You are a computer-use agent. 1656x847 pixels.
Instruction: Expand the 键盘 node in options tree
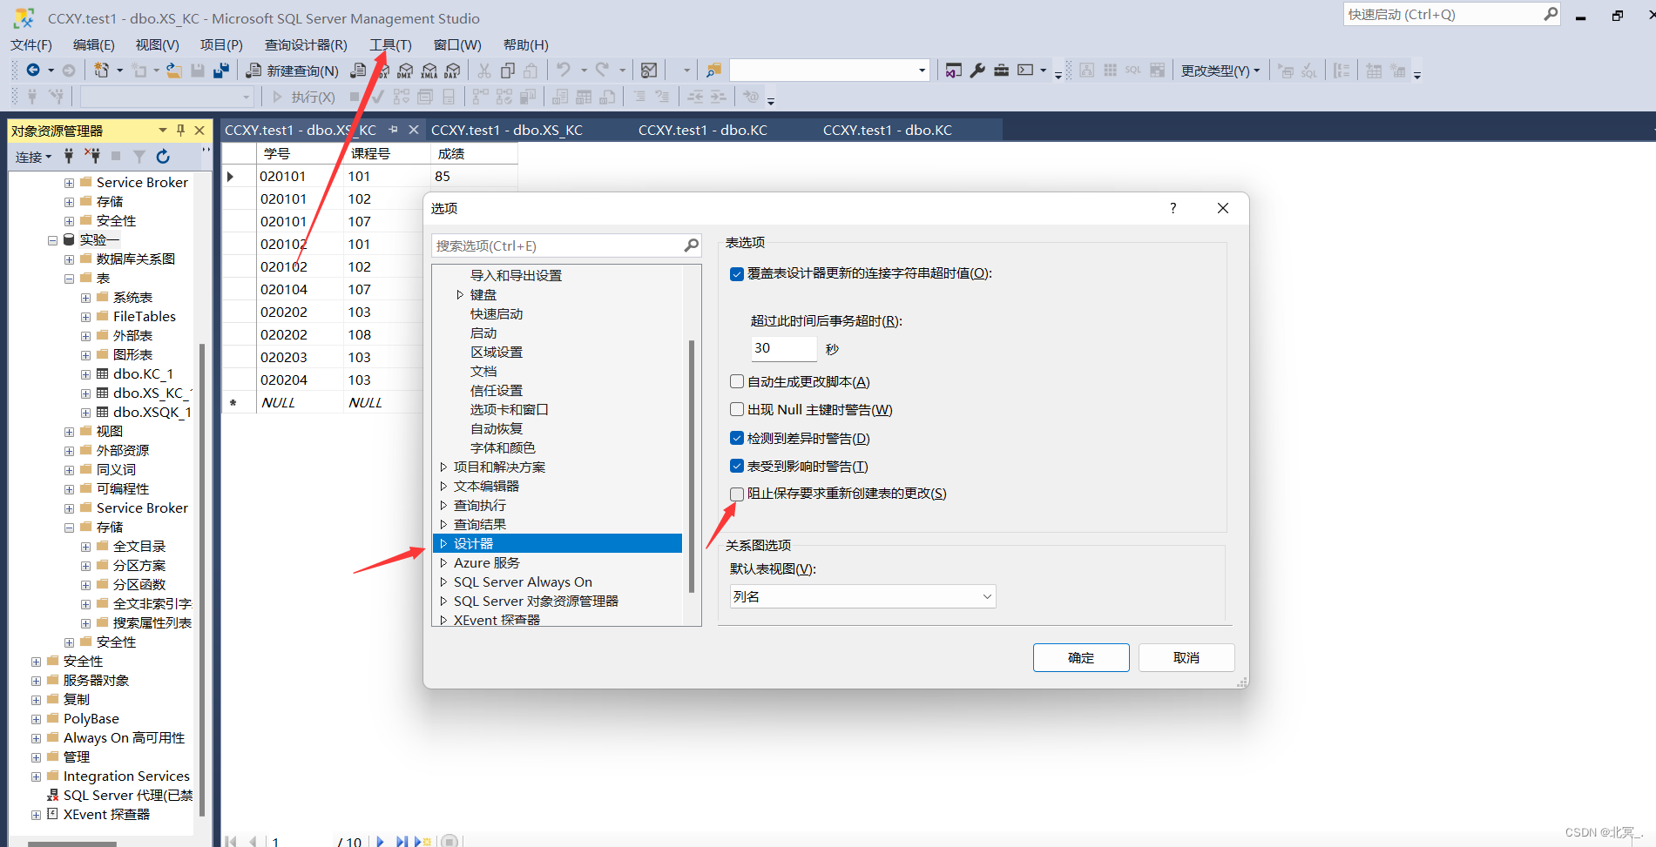pos(460,294)
